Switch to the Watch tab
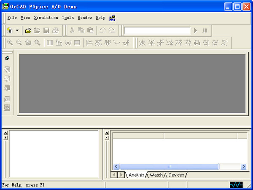The width and height of the screenshot is (253, 190). (156, 175)
